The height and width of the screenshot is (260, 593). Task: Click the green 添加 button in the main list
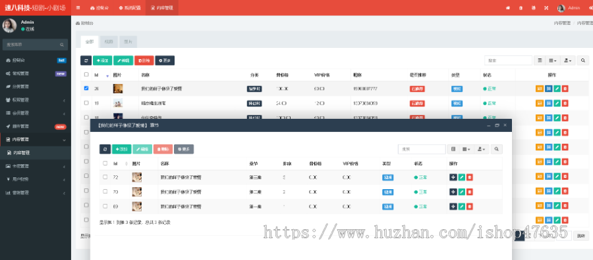pyautogui.click(x=103, y=60)
